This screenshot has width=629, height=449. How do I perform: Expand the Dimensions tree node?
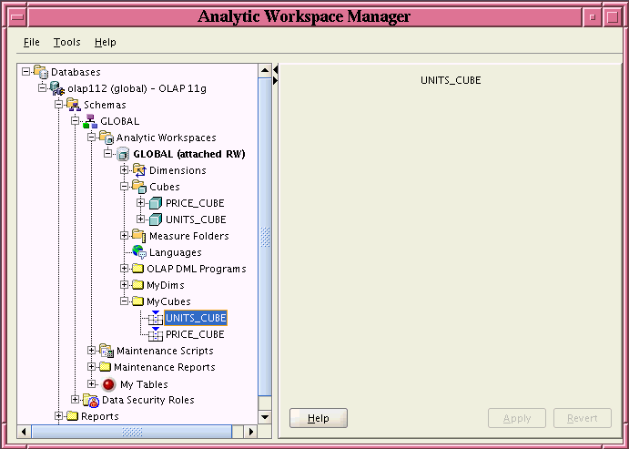pyautogui.click(x=125, y=170)
